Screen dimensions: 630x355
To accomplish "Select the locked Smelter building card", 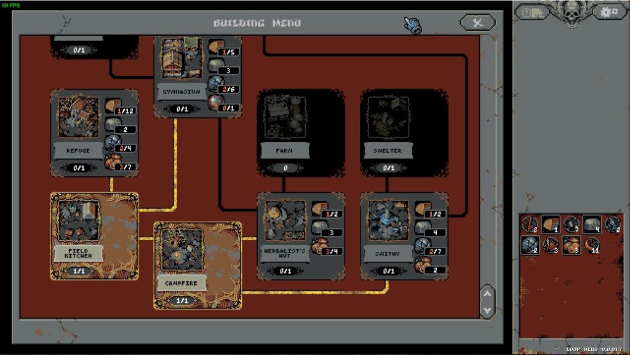I will pyautogui.click(x=404, y=133).
